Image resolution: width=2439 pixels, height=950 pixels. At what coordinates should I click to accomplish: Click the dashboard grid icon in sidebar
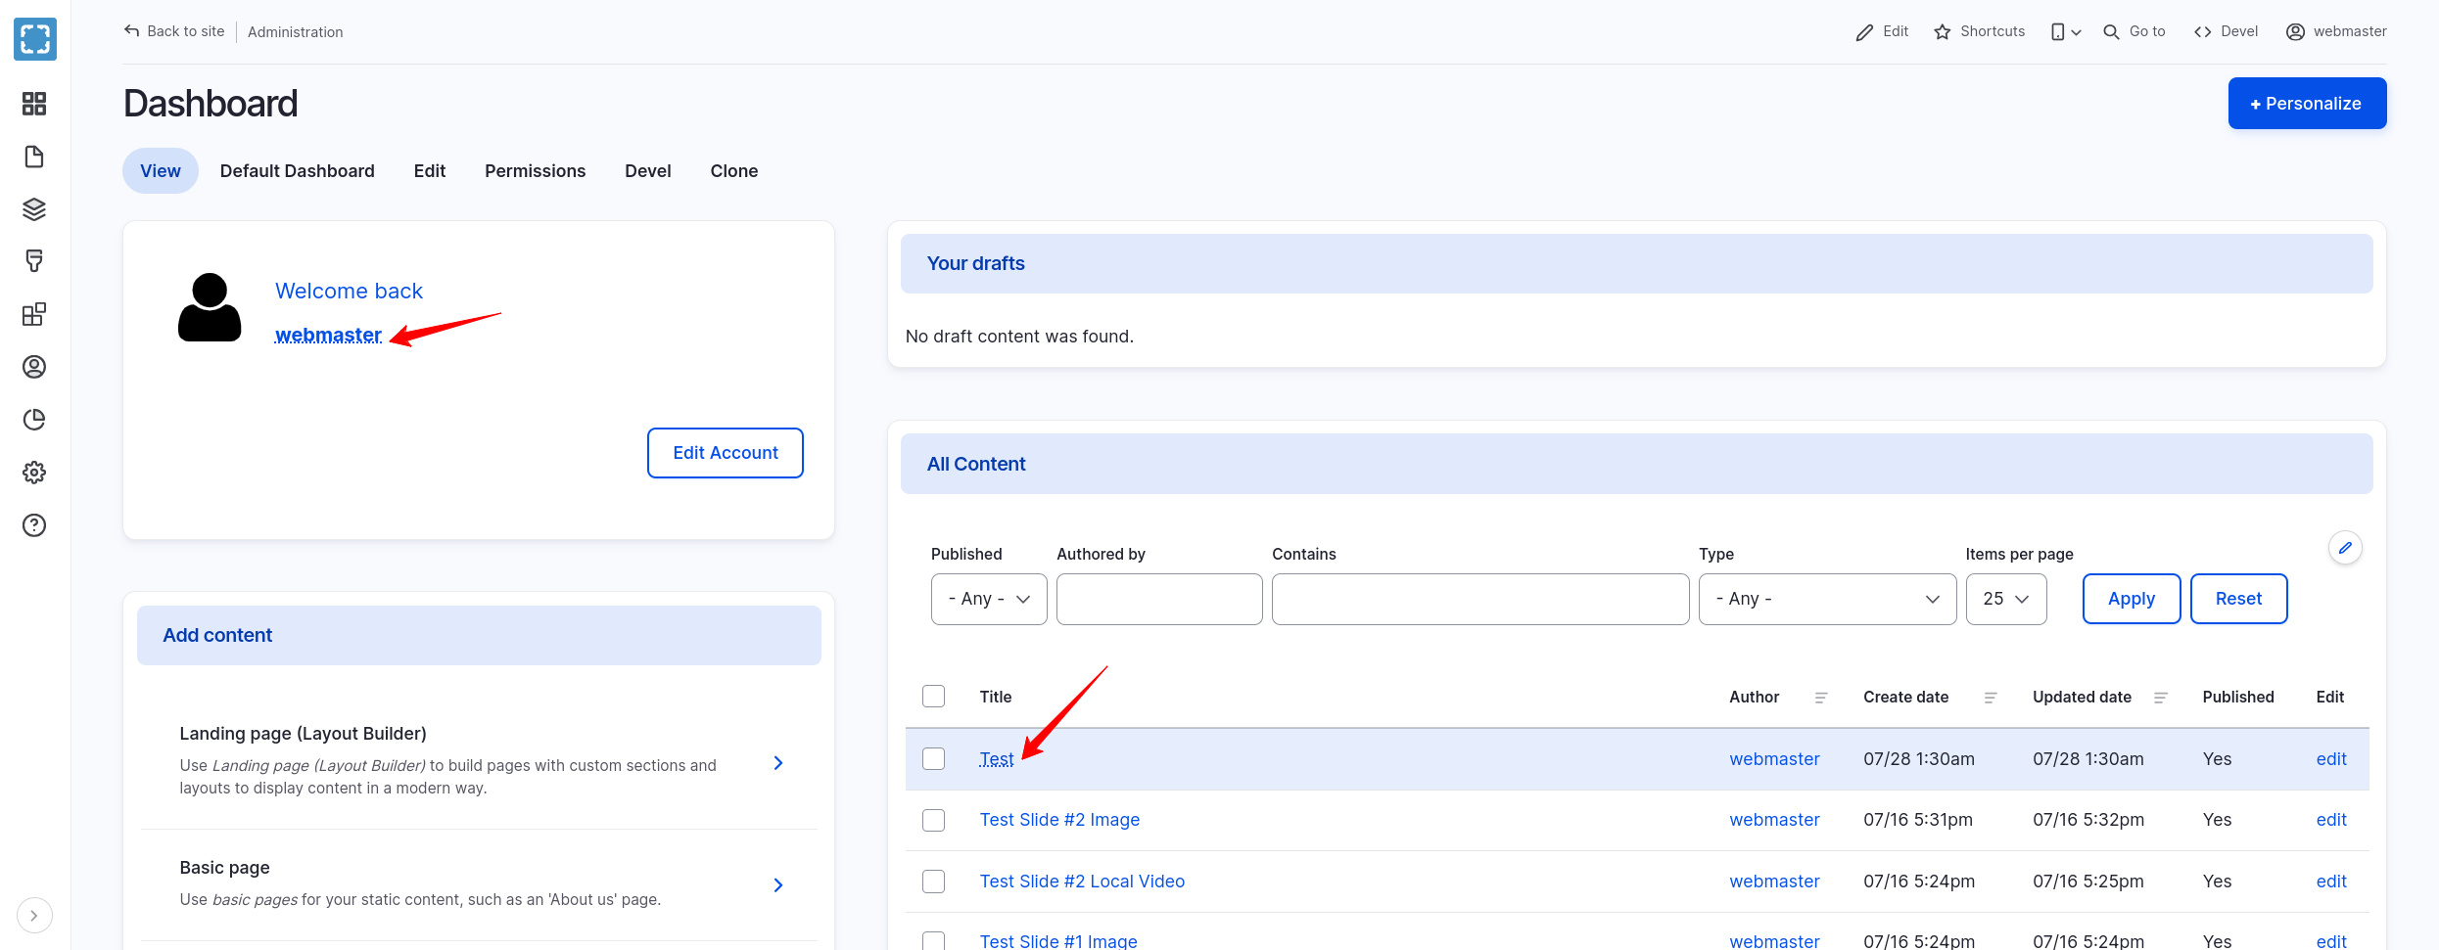point(34,104)
